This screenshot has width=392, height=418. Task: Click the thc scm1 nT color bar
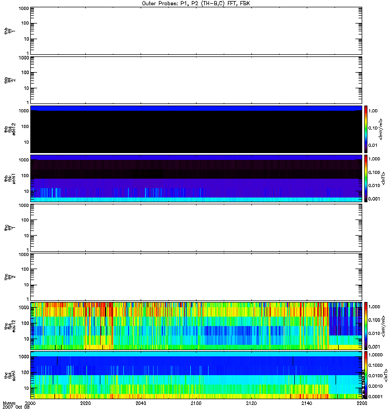pyautogui.click(x=367, y=375)
